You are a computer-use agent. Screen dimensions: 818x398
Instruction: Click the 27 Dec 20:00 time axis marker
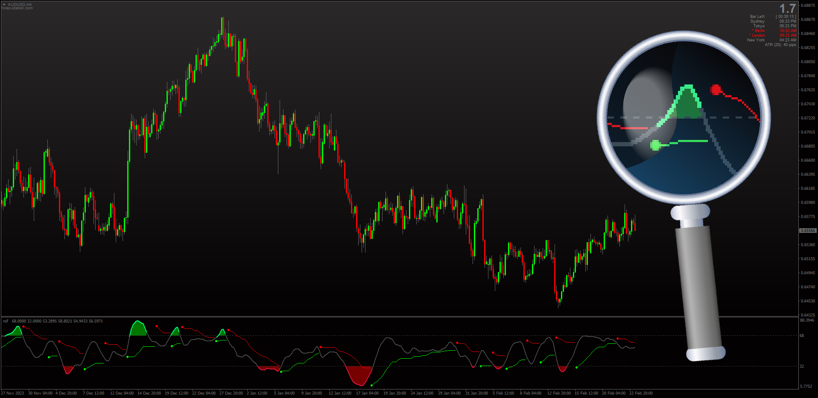[x=231, y=393]
